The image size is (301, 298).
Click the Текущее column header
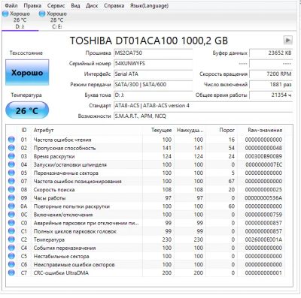(158, 130)
